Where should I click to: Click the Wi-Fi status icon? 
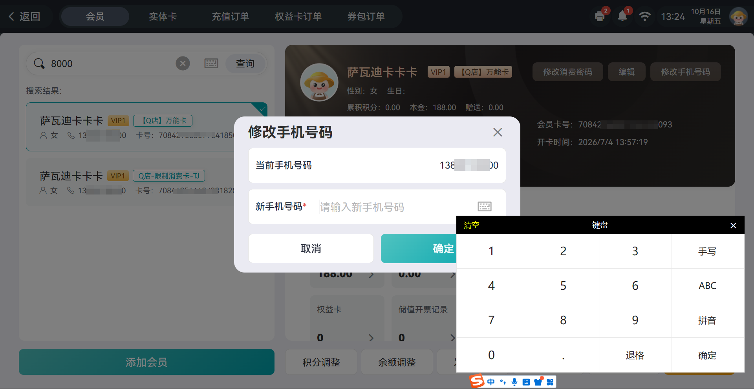644,16
